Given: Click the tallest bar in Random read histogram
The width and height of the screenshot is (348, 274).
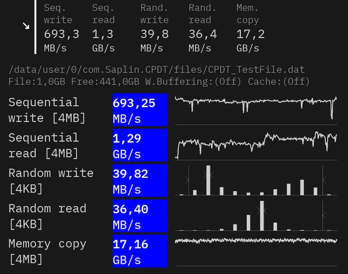Looking at the screenshot, I should tap(262, 215).
